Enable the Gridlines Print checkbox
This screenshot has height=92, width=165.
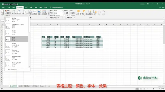point(64,15)
